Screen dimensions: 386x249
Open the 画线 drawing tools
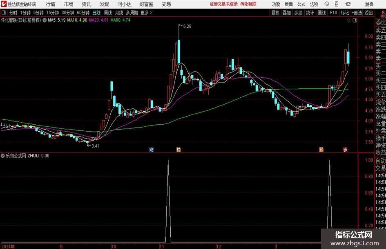322,13
